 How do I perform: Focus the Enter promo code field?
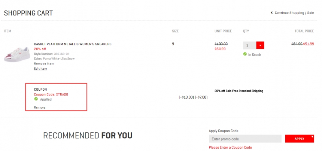click(x=245, y=139)
